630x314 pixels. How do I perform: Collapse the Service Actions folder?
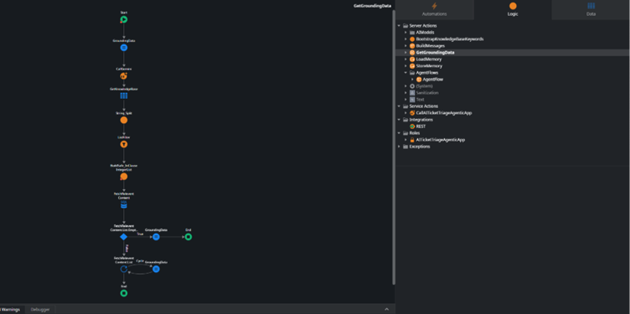point(399,106)
